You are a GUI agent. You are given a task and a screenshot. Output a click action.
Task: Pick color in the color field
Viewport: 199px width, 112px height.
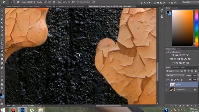tap(182, 28)
